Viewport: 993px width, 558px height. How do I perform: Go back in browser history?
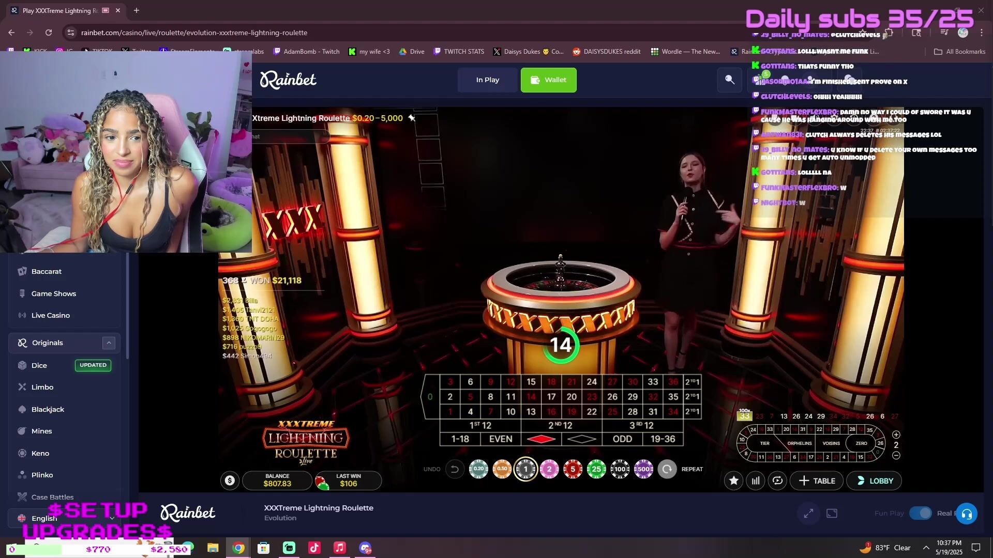[11, 33]
